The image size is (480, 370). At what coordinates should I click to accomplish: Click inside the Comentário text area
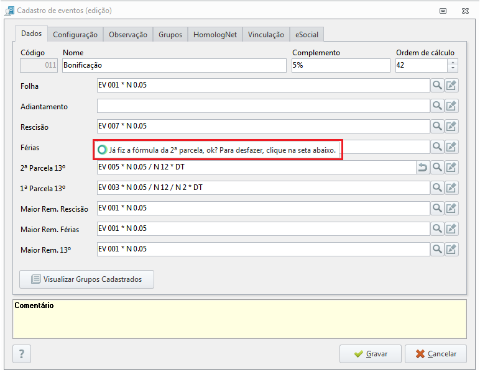coord(240,319)
